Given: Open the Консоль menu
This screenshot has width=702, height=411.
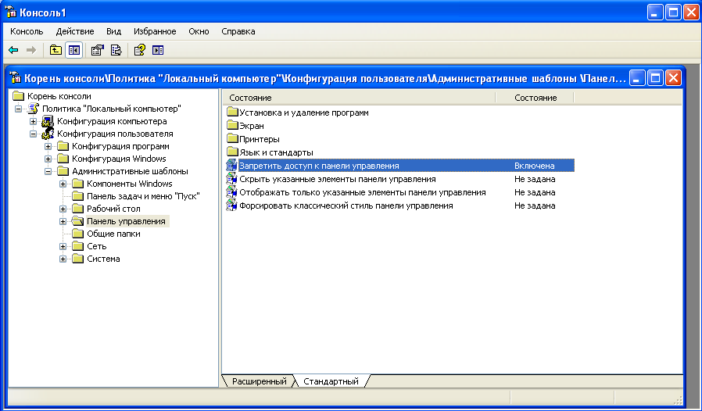Looking at the screenshot, I should pyautogui.click(x=27, y=31).
